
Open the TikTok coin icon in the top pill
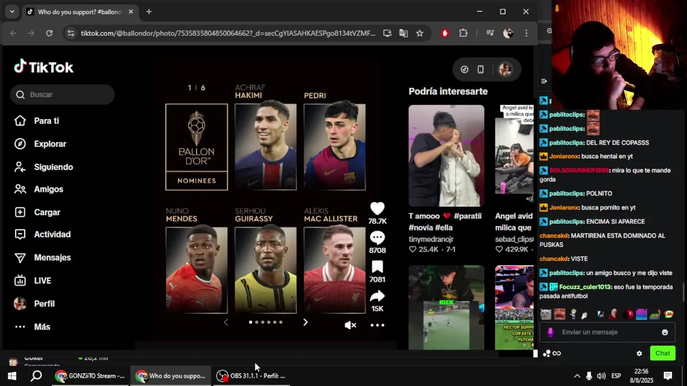coord(465,69)
